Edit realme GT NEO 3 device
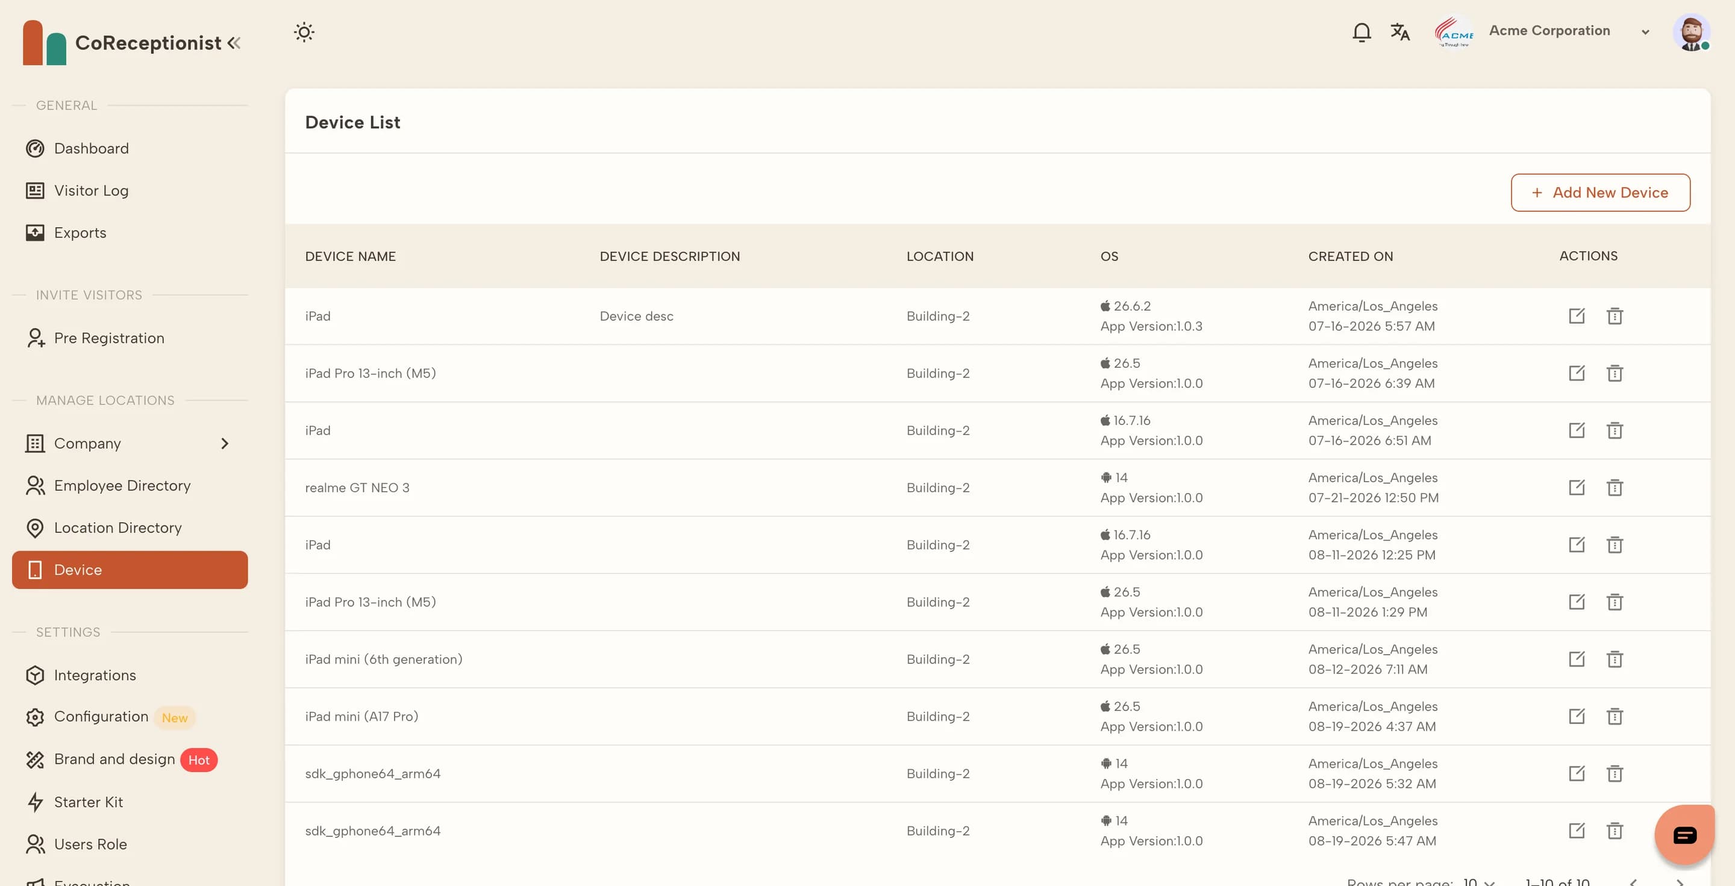The width and height of the screenshot is (1735, 886). tap(1577, 487)
